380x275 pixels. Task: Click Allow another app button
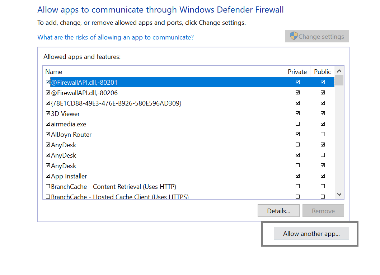click(311, 233)
